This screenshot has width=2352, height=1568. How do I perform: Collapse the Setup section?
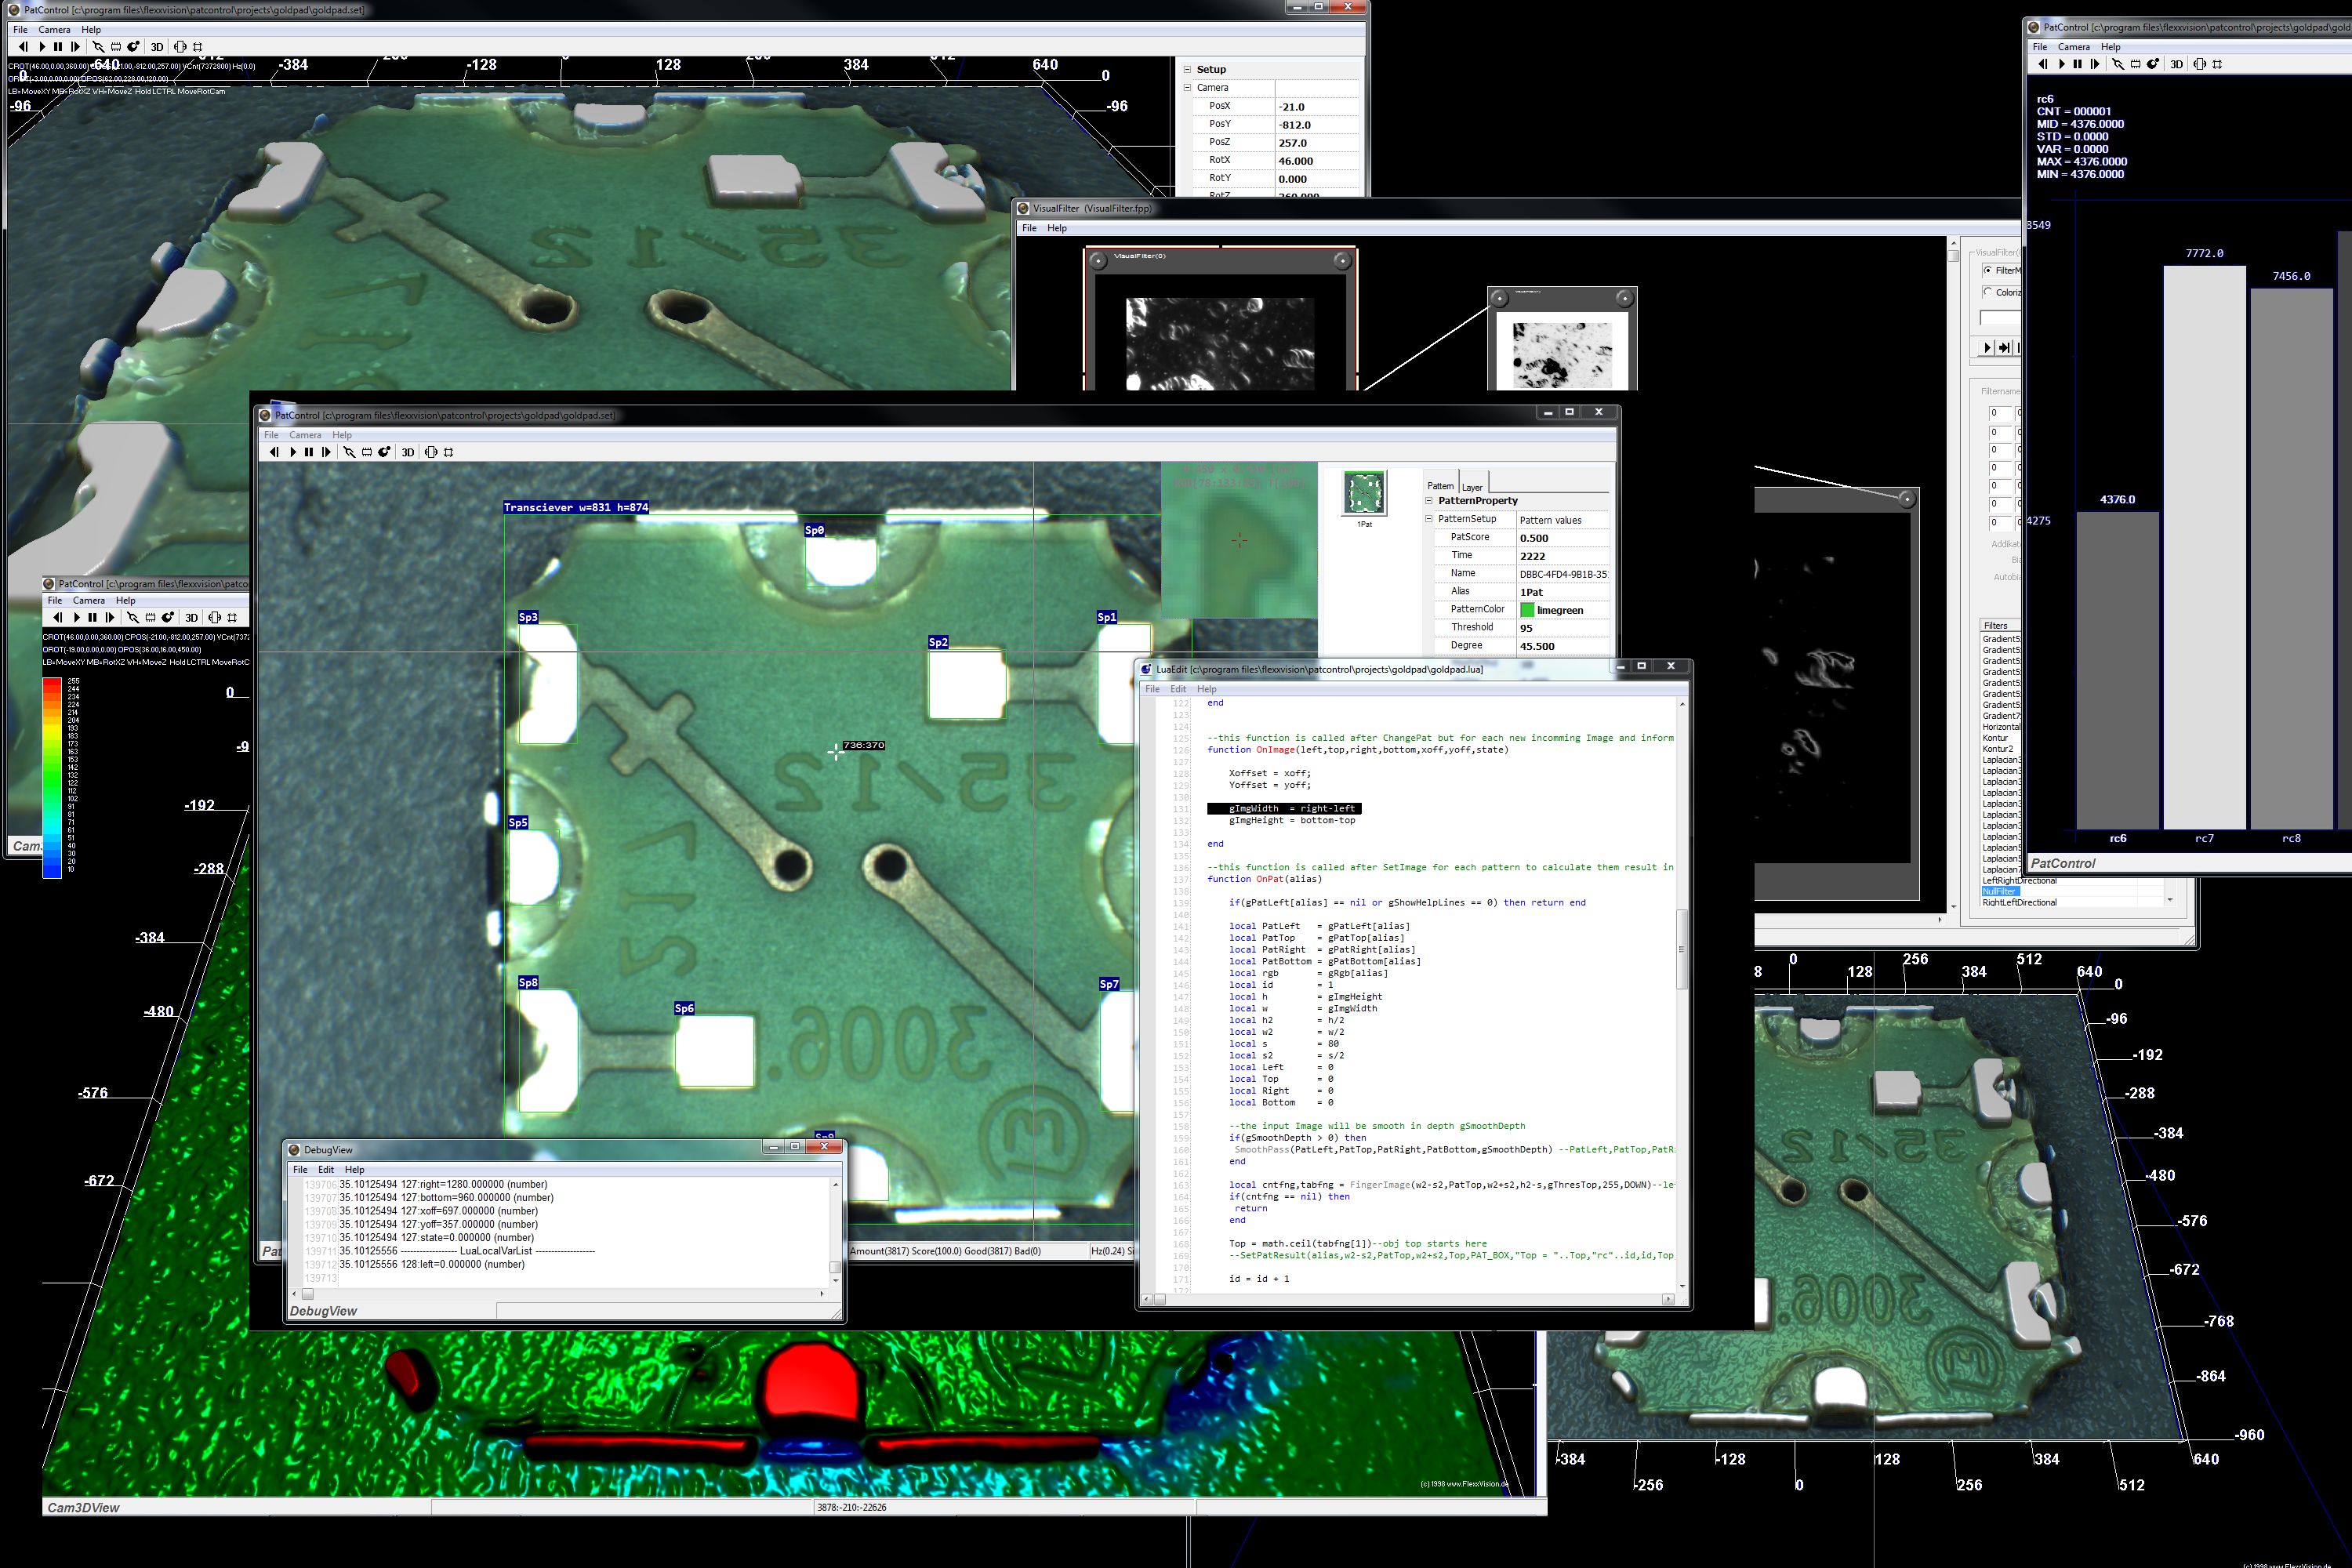1187,70
